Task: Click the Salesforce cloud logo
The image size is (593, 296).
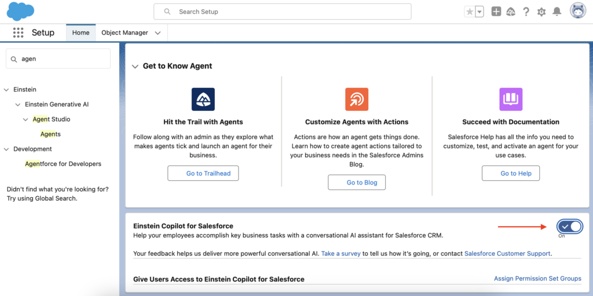Action: coord(20,11)
